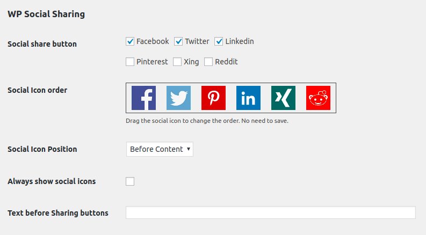Disable the Twitter share button checkbox
This screenshot has height=235, width=426.
click(x=179, y=41)
